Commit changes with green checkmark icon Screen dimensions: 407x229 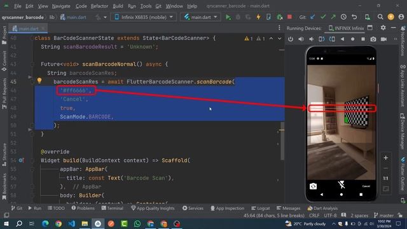point(323,17)
